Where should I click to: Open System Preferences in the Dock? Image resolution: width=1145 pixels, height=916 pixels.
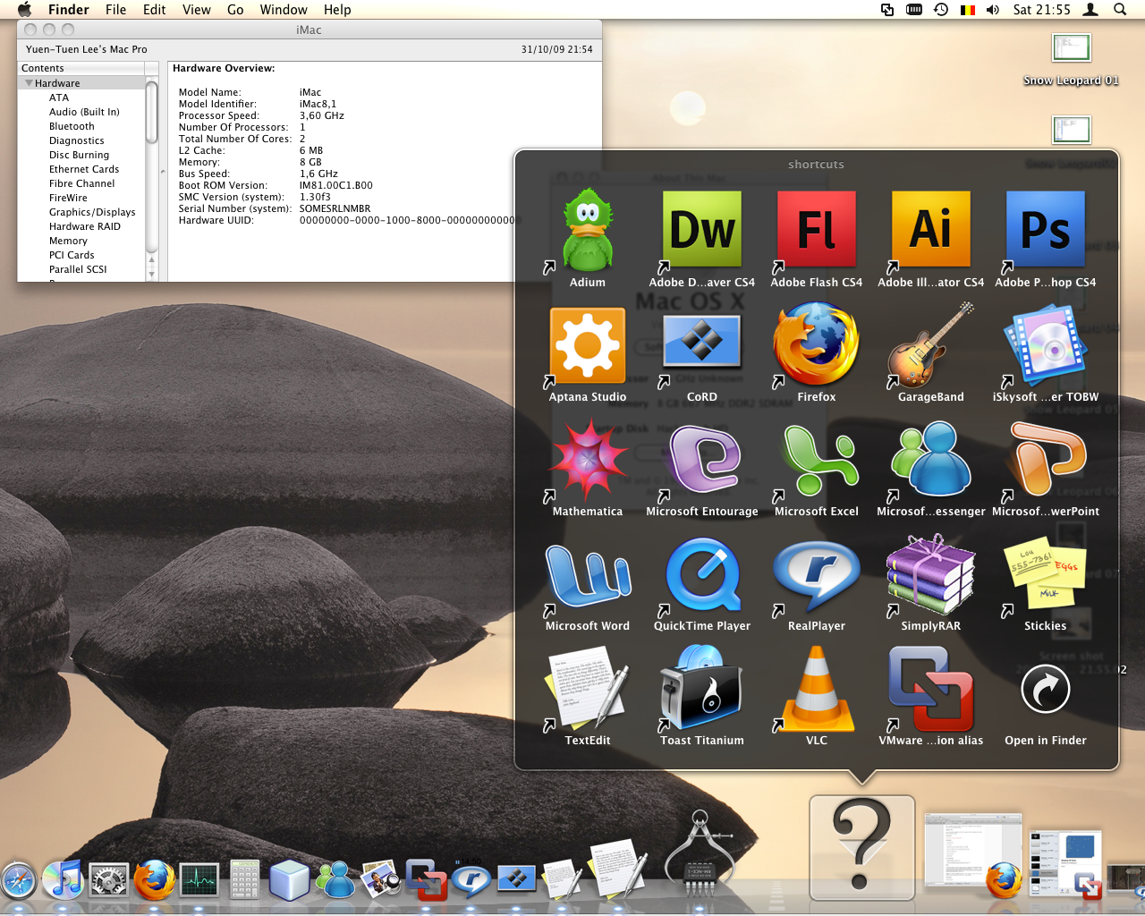(x=109, y=880)
